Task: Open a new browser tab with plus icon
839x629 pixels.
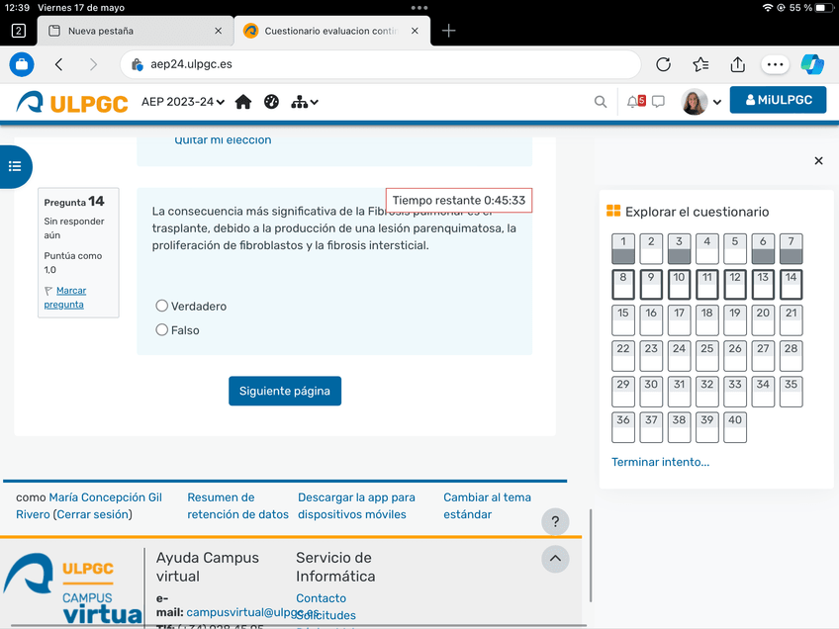Action: (x=449, y=31)
